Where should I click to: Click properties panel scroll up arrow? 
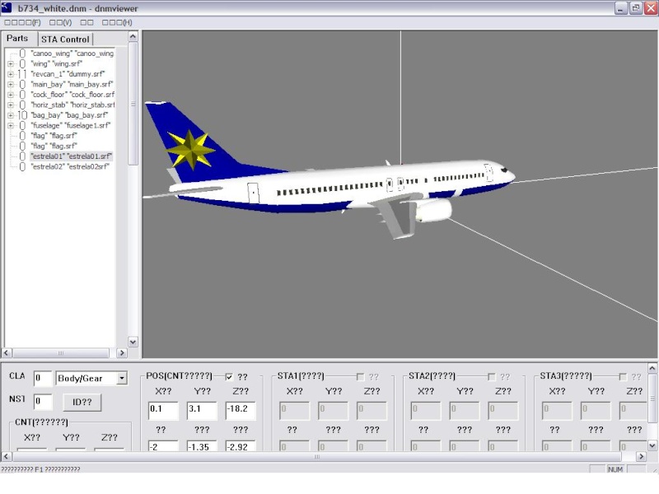click(652, 368)
